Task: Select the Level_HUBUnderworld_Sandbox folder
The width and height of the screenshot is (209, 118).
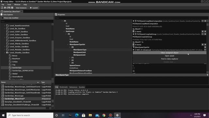Action: pyautogui.click(x=23, y=41)
